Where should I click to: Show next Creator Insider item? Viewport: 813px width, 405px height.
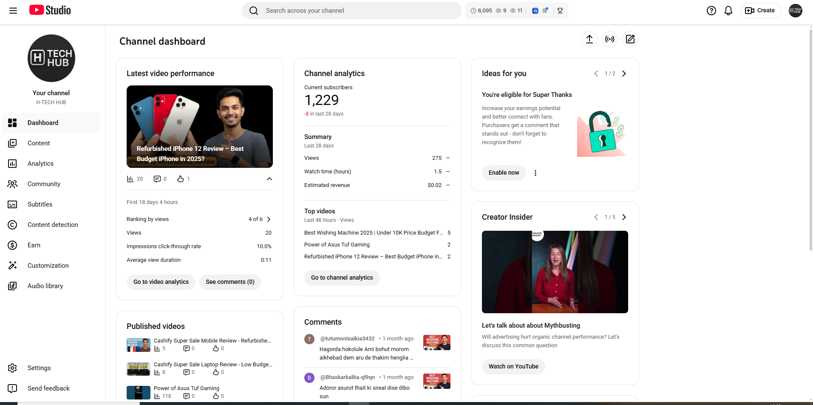[x=624, y=217]
